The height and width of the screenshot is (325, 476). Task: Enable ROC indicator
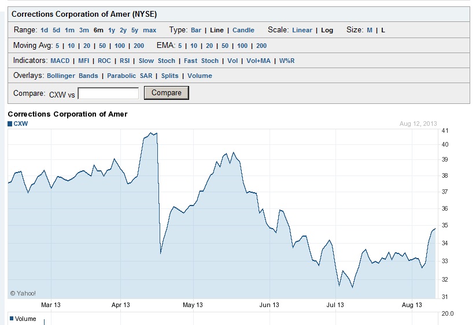click(x=104, y=61)
